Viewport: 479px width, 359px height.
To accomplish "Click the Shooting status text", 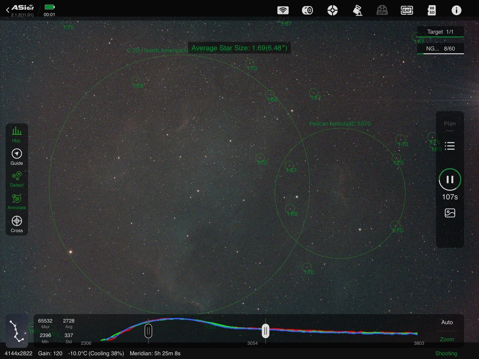I will 446,353.
